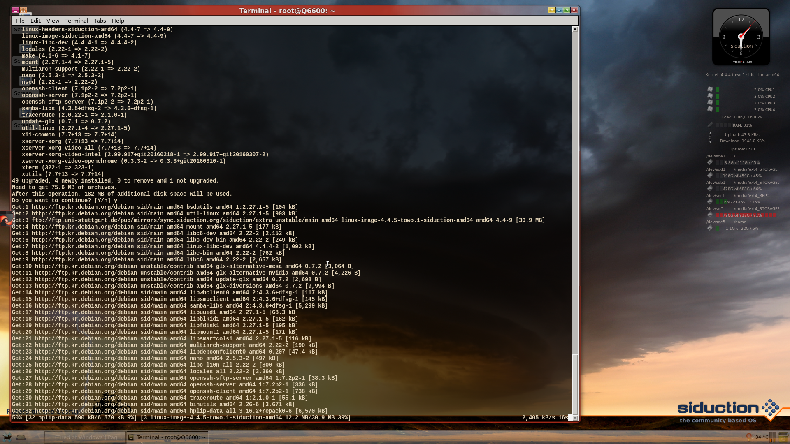Click the disk icon for /dev/sdf1
The height and width of the screenshot is (444, 790).
point(710,215)
